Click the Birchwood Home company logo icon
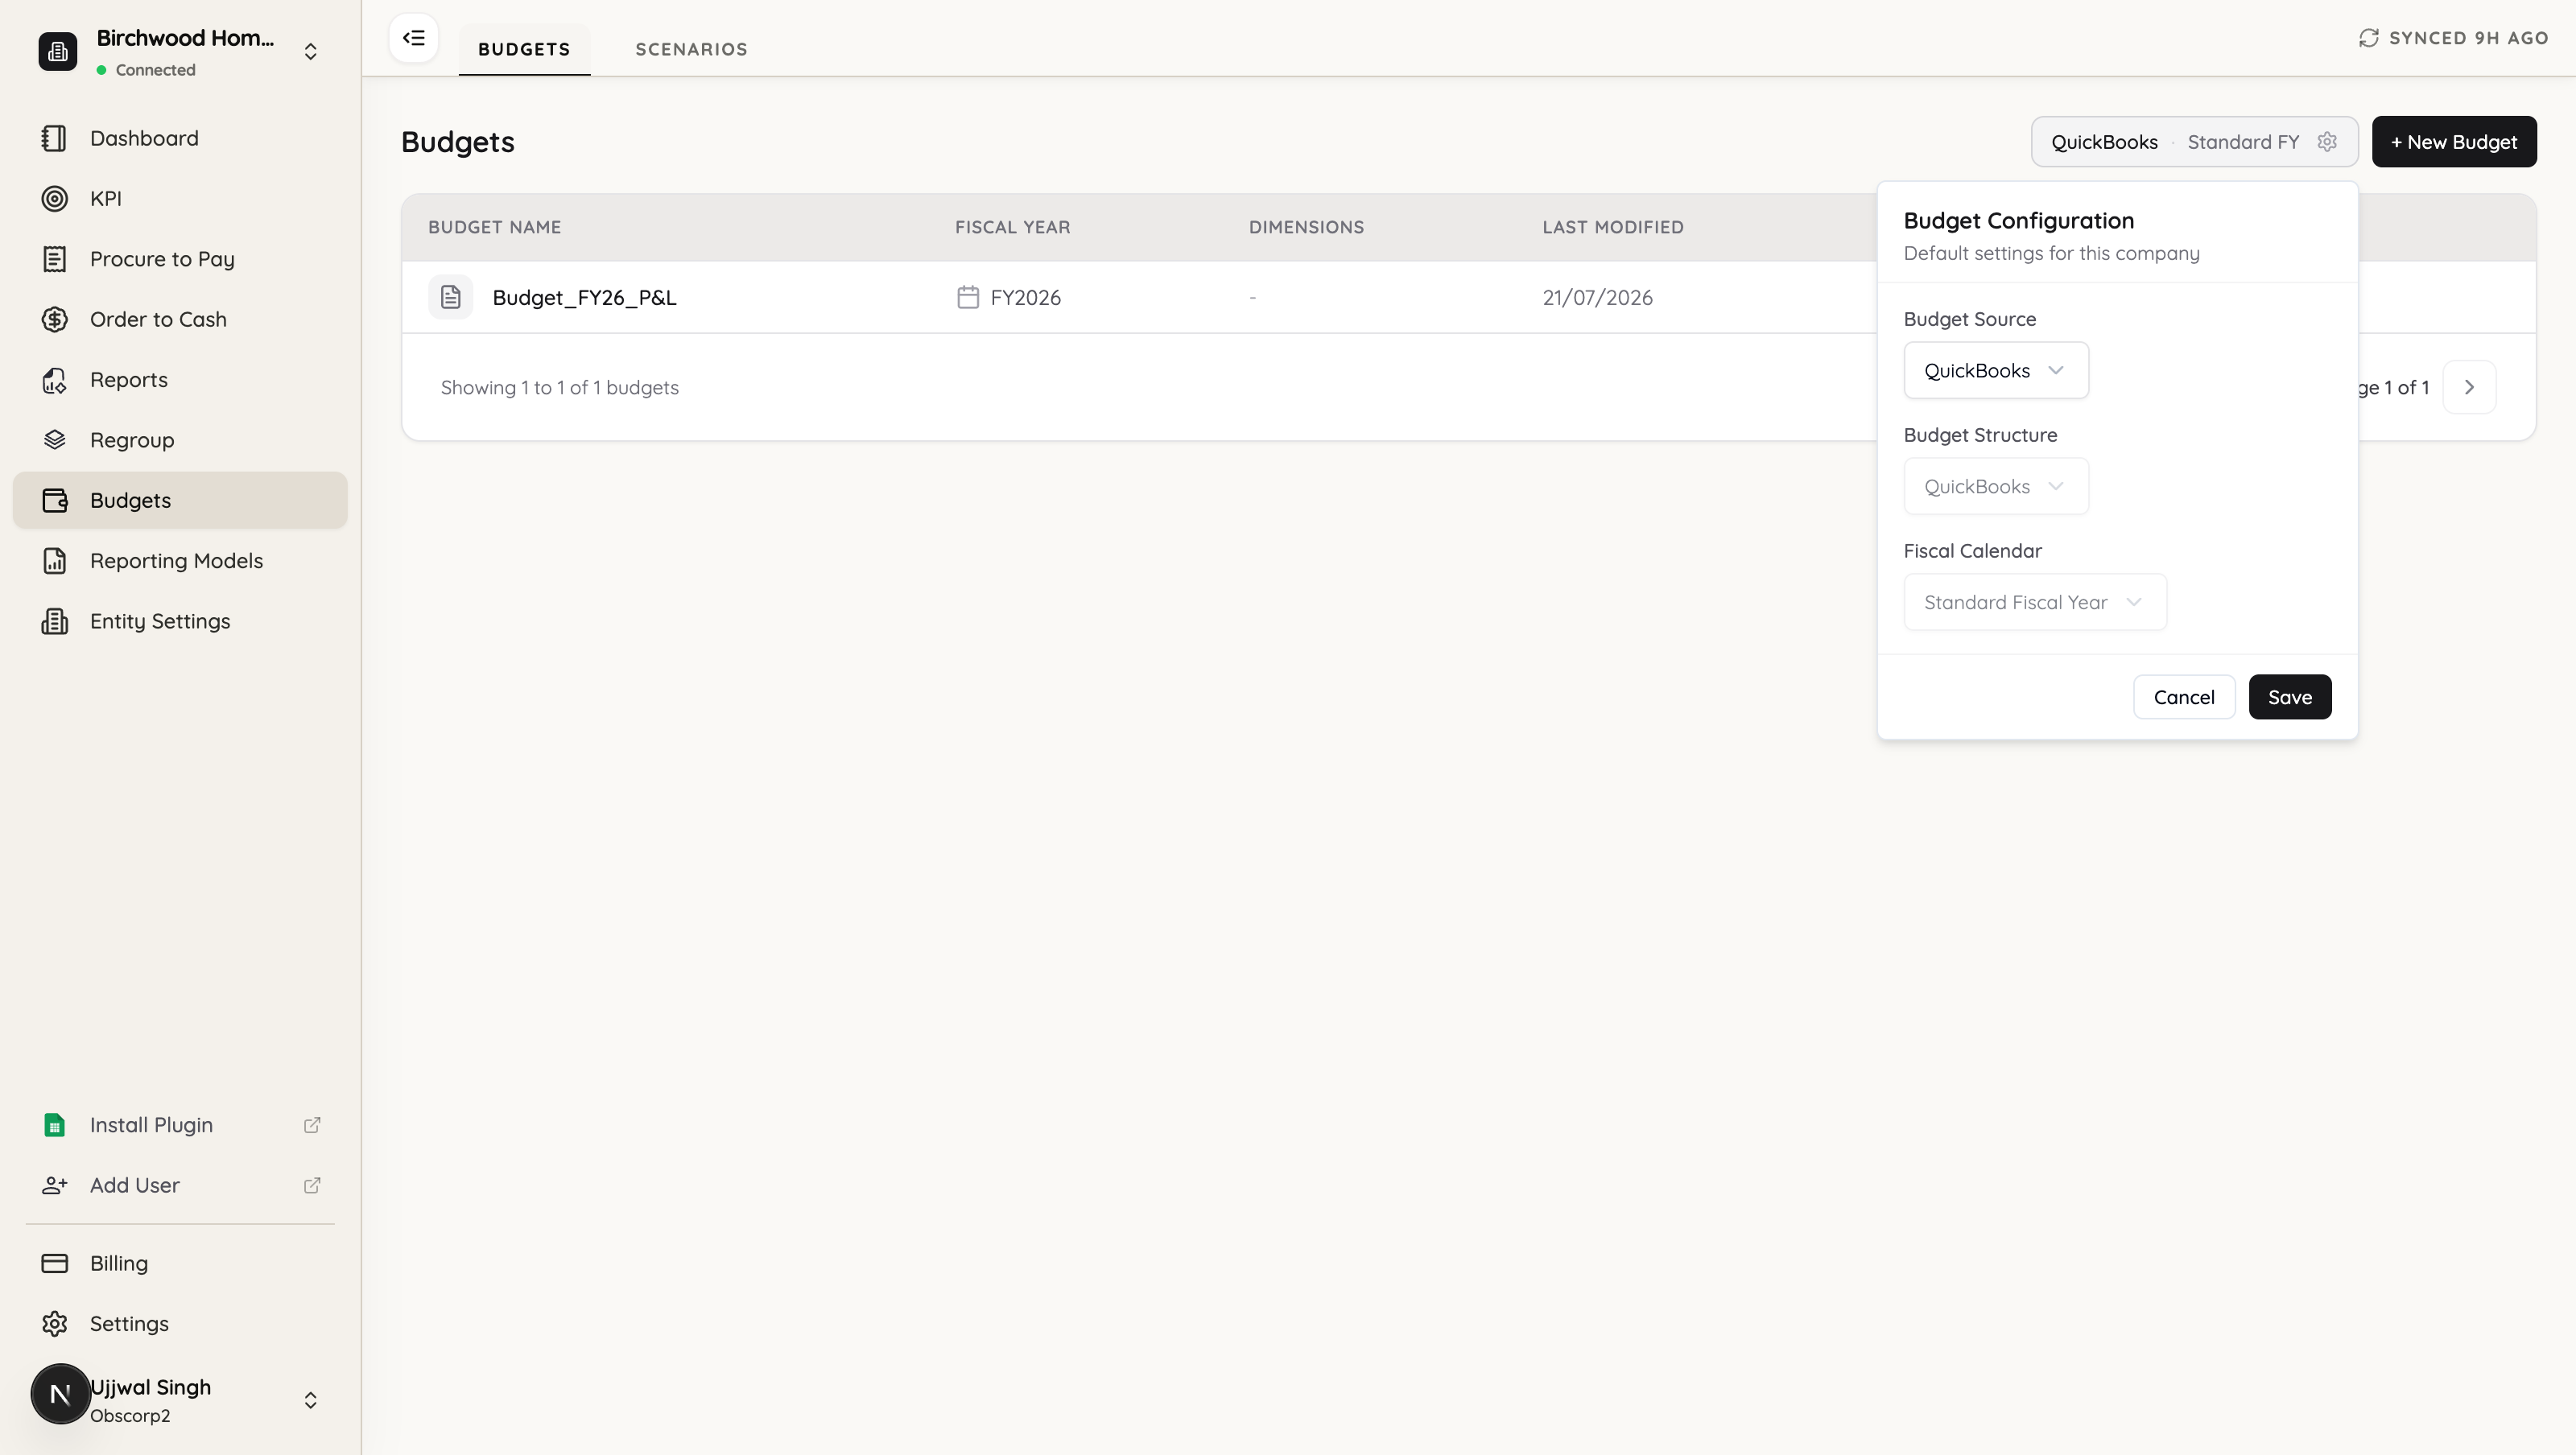This screenshot has width=2576, height=1455. point(58,52)
